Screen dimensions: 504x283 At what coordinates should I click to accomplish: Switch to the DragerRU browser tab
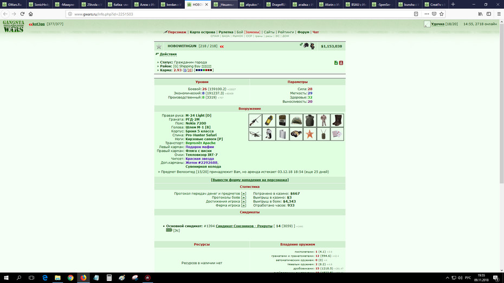(x=277, y=4)
